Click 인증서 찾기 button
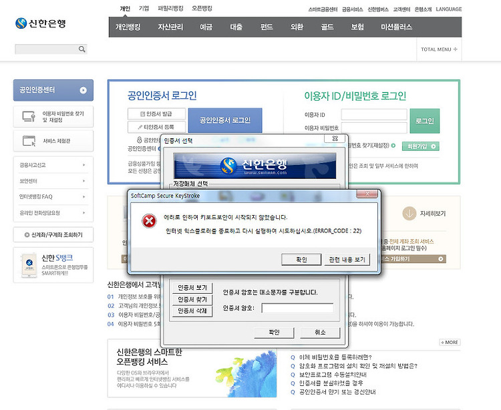Viewport: 501px width, 410px height. tap(192, 300)
